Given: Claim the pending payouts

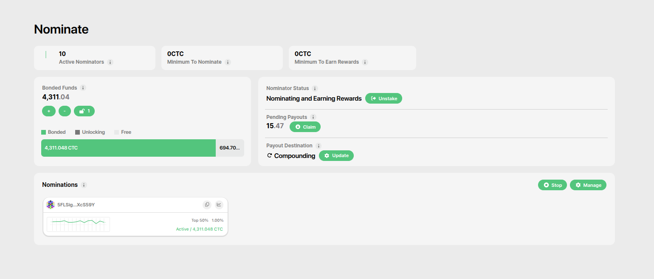Looking at the screenshot, I should coord(305,127).
